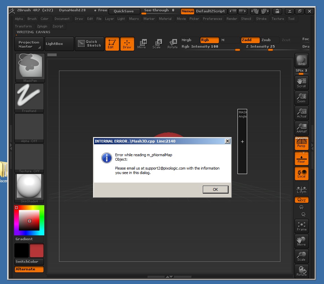Activate the Rotate transform tool

click(173, 44)
